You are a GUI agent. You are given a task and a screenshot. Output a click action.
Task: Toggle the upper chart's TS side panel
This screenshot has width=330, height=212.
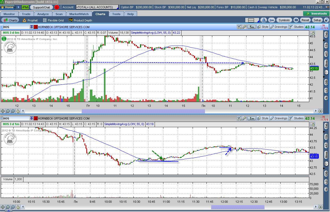326,45
